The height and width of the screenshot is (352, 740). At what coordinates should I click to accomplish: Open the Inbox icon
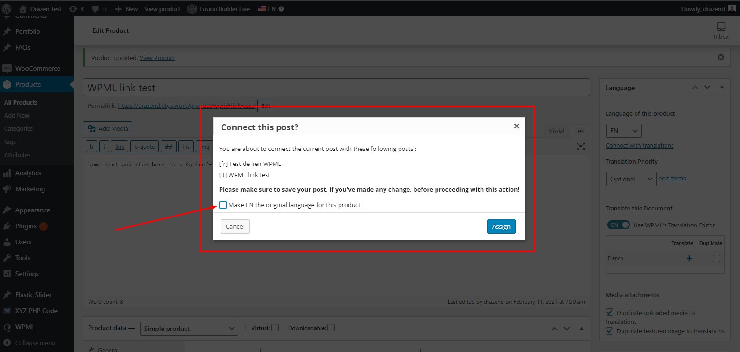pos(721,27)
